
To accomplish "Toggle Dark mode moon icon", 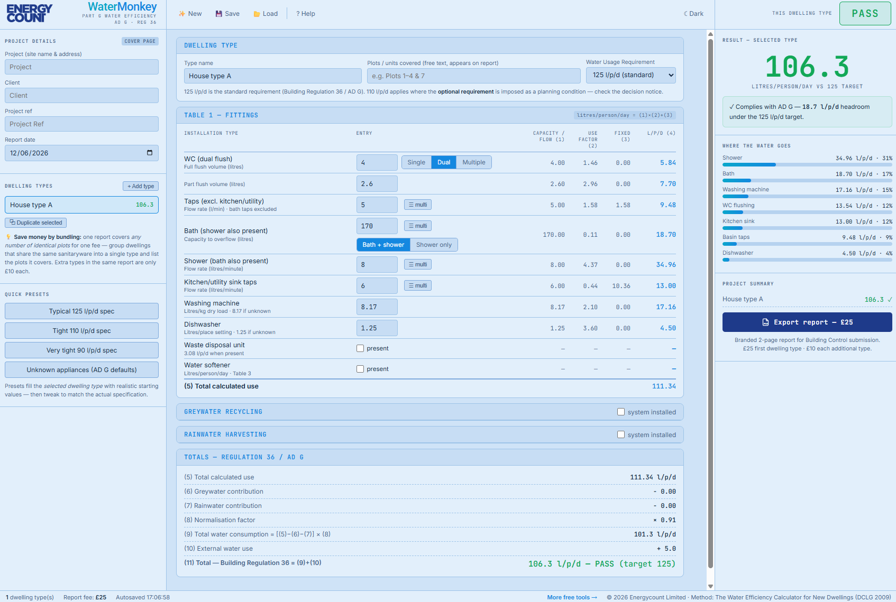I will [686, 14].
